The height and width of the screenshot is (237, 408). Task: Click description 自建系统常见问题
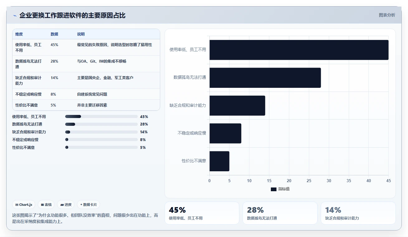click(92, 94)
